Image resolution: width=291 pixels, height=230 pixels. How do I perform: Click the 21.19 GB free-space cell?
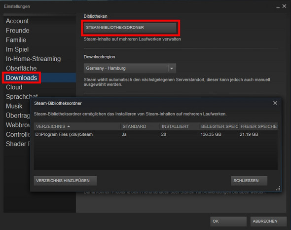tap(249, 134)
